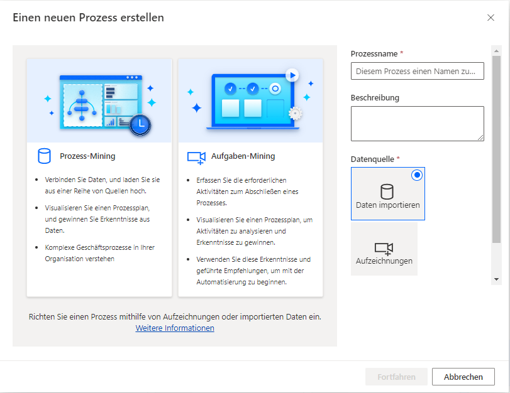This screenshot has height=393, width=510.
Task: Click the gear icon in Aufgaben-Mining illustration
Action: coord(294,114)
